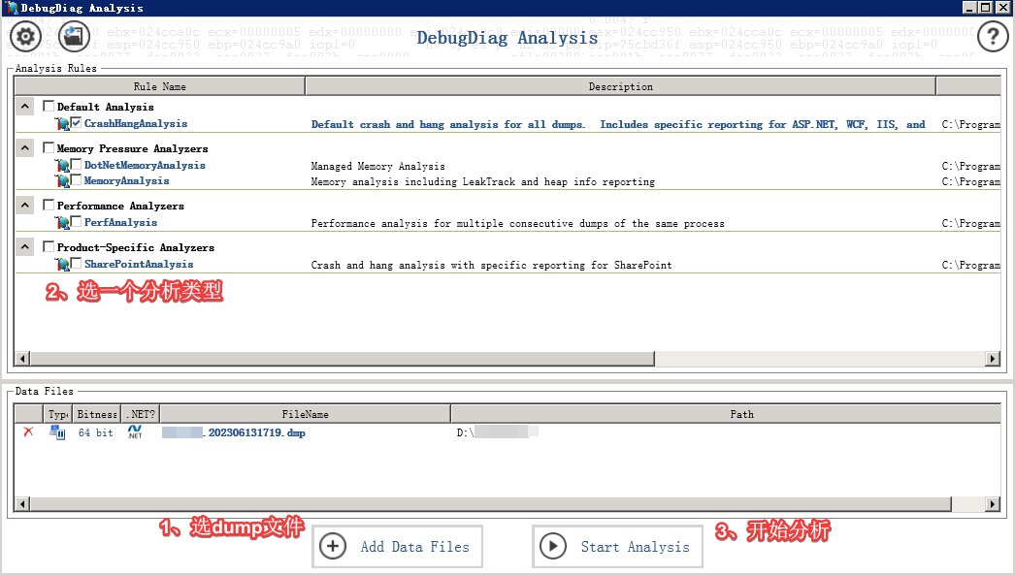Select the "Performance Analyzers" group label
The height and width of the screenshot is (575, 1015).
coord(120,206)
